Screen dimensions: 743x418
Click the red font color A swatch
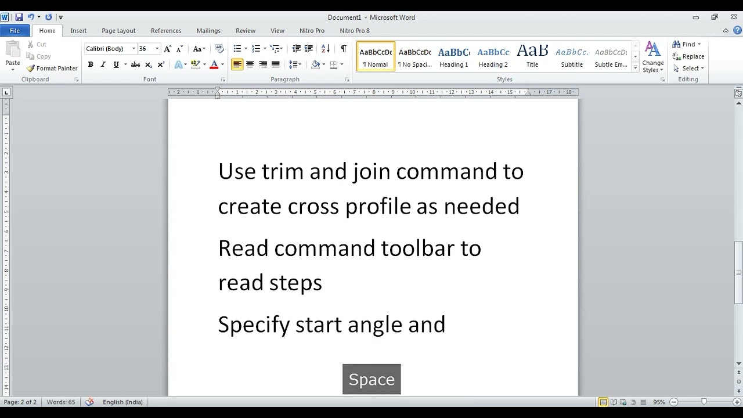[x=214, y=64]
